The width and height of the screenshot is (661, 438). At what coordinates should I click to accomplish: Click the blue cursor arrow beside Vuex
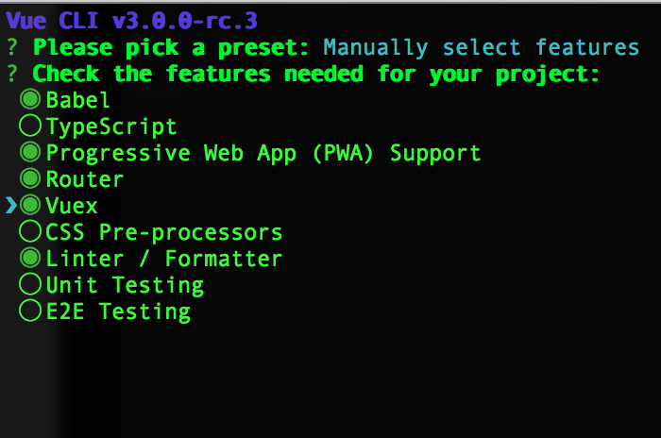(x=11, y=205)
